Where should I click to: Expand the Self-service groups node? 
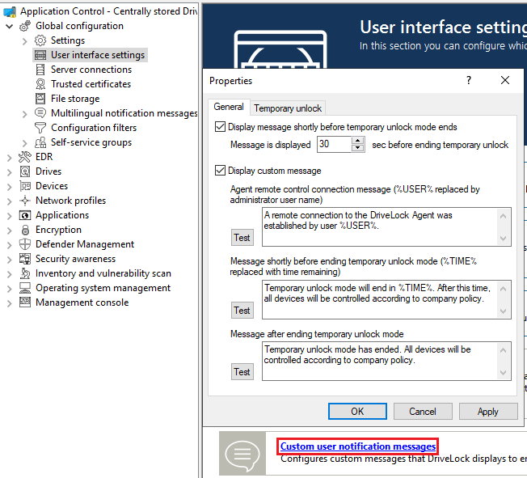(x=25, y=142)
